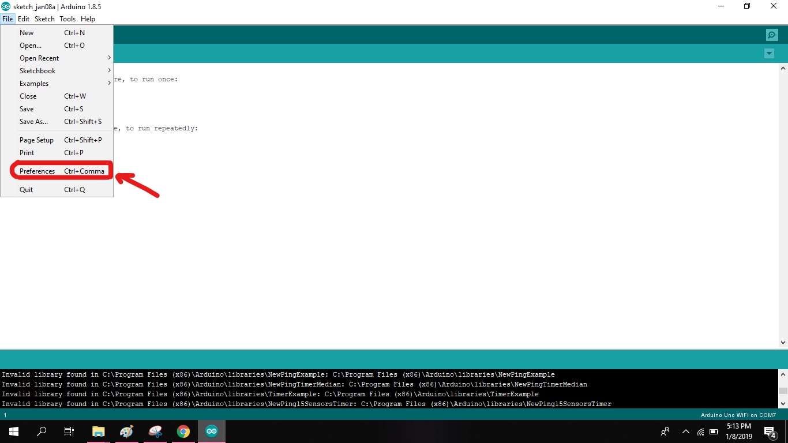788x443 pixels.
Task: Choose Close in the File menu
Action: click(x=57, y=96)
